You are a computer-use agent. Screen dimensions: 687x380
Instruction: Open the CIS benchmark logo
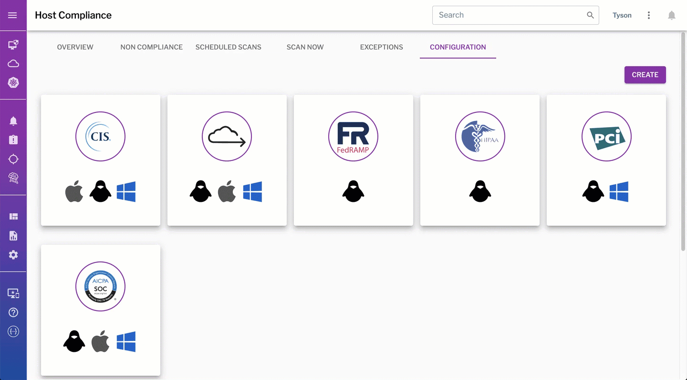pos(101,137)
